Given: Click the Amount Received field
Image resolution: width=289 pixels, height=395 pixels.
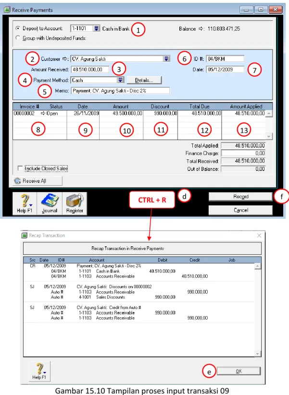Looking at the screenshot, I should tap(90, 69).
